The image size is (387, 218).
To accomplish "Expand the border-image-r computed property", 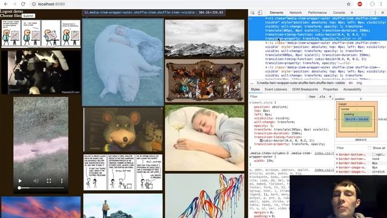I will click(x=337, y=171).
